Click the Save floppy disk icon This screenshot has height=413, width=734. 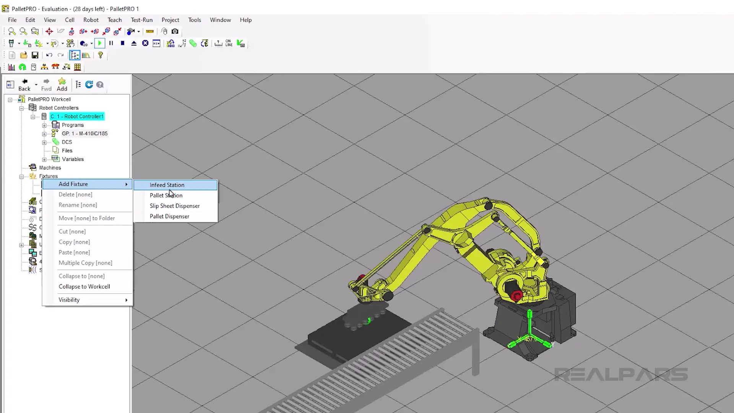tap(35, 55)
